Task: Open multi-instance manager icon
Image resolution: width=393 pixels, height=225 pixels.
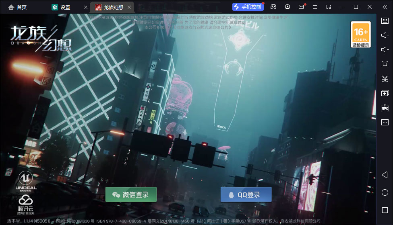Action: click(385, 93)
